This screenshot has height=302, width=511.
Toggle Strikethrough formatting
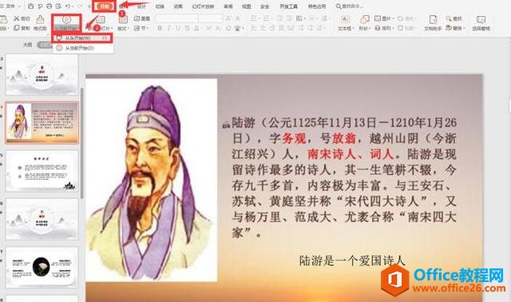coord(187,29)
